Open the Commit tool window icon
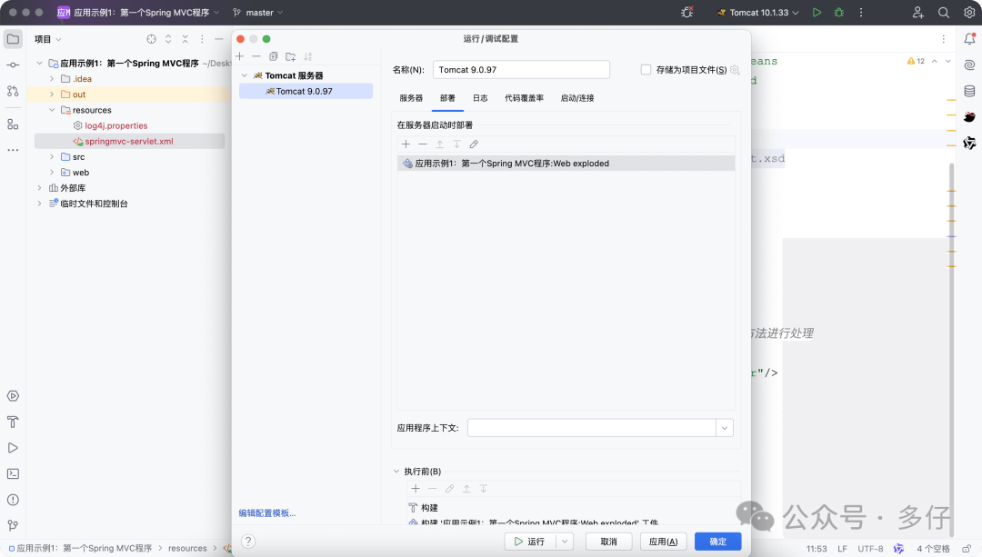 click(13, 65)
